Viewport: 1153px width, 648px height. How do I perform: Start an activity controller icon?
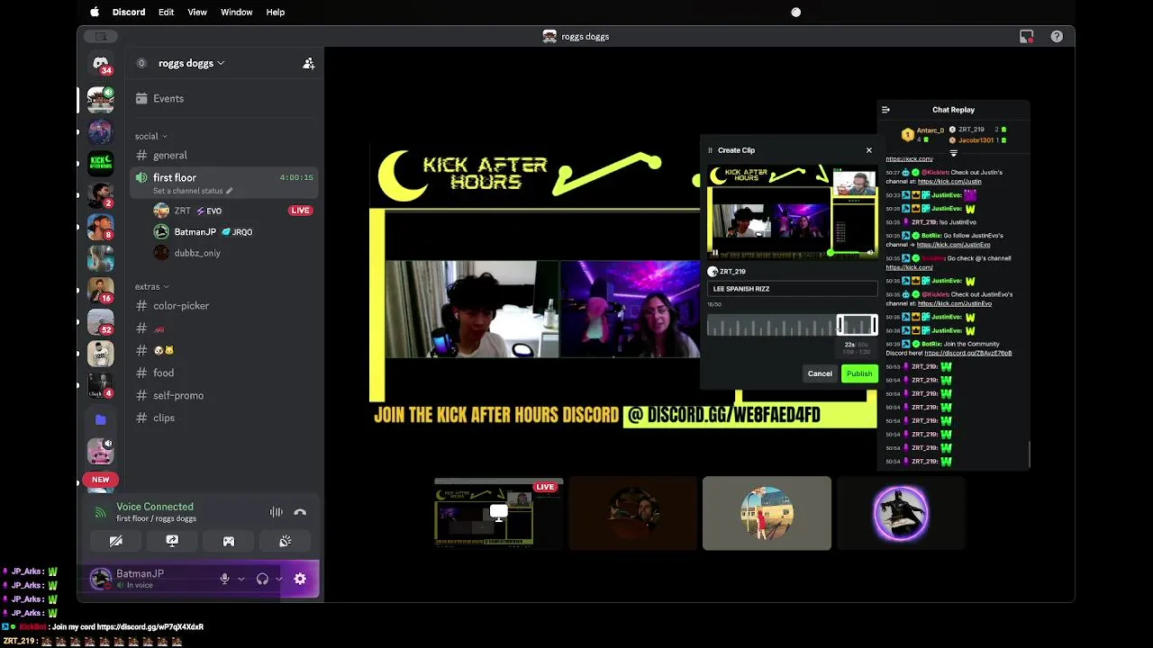229,541
